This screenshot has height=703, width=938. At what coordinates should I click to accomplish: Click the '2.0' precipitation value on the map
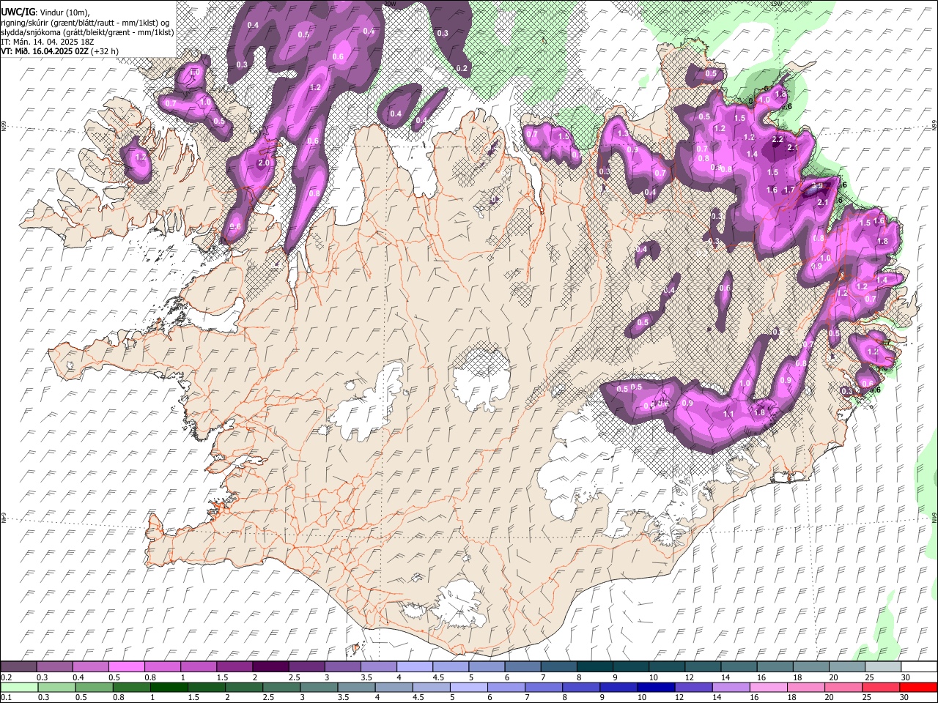[x=264, y=163]
